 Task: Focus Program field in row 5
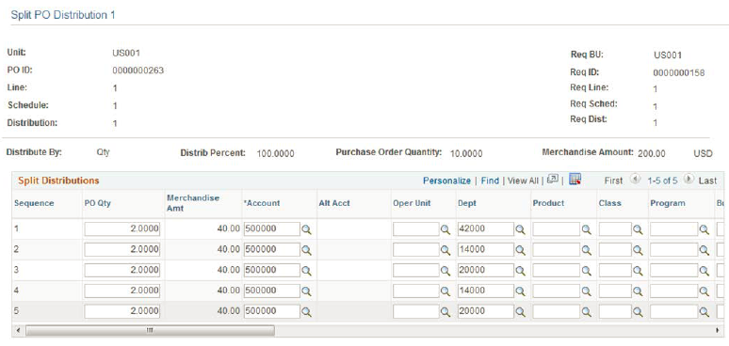tap(673, 311)
